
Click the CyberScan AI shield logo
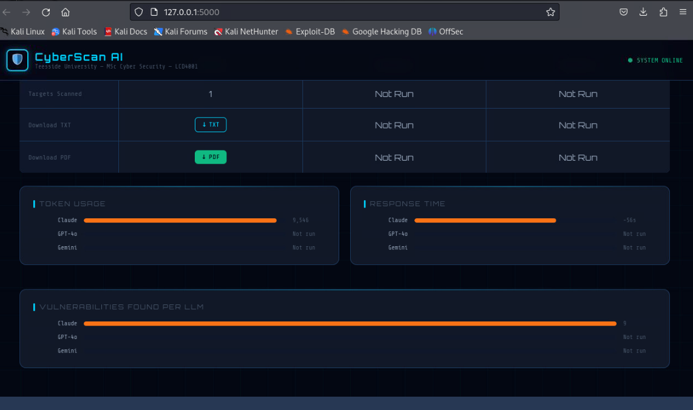point(17,60)
